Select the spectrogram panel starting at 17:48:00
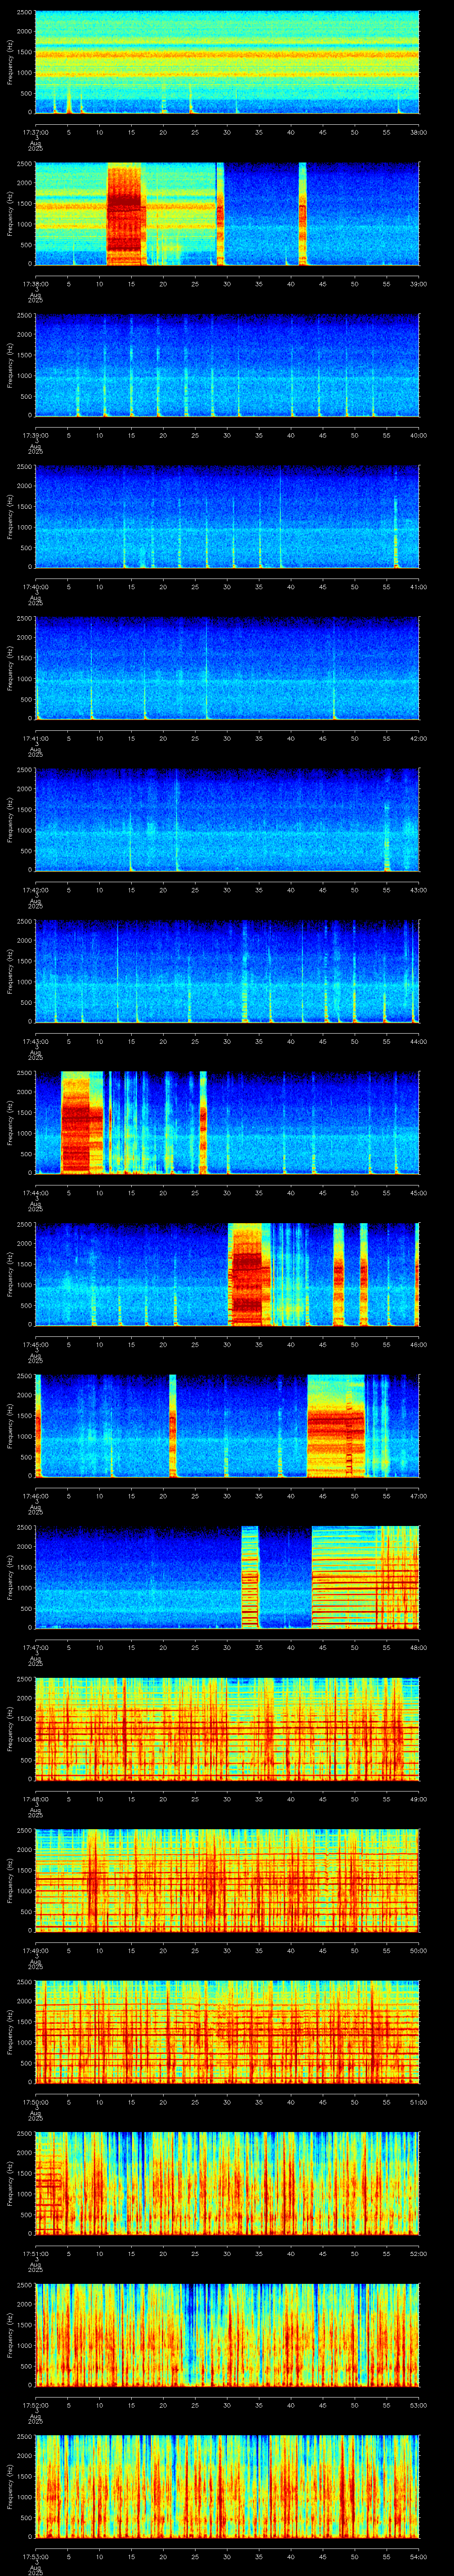Image resolution: width=454 pixels, height=2576 pixels. pyautogui.click(x=227, y=1729)
